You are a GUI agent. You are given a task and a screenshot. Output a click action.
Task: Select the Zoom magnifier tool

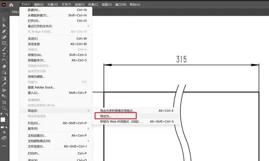tap(4, 108)
